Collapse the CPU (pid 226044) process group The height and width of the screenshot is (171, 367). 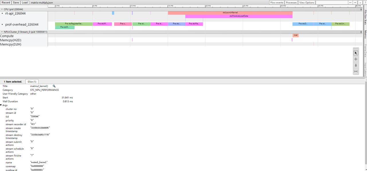pyautogui.click(x=2, y=9)
